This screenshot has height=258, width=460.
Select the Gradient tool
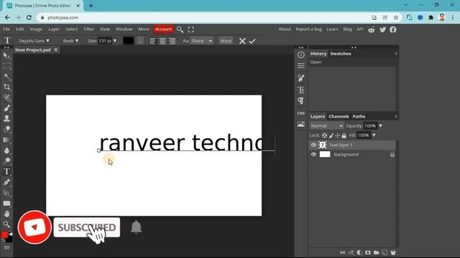[6, 140]
